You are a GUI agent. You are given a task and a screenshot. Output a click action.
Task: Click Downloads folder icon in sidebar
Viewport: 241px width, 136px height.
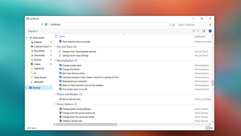click(32, 55)
